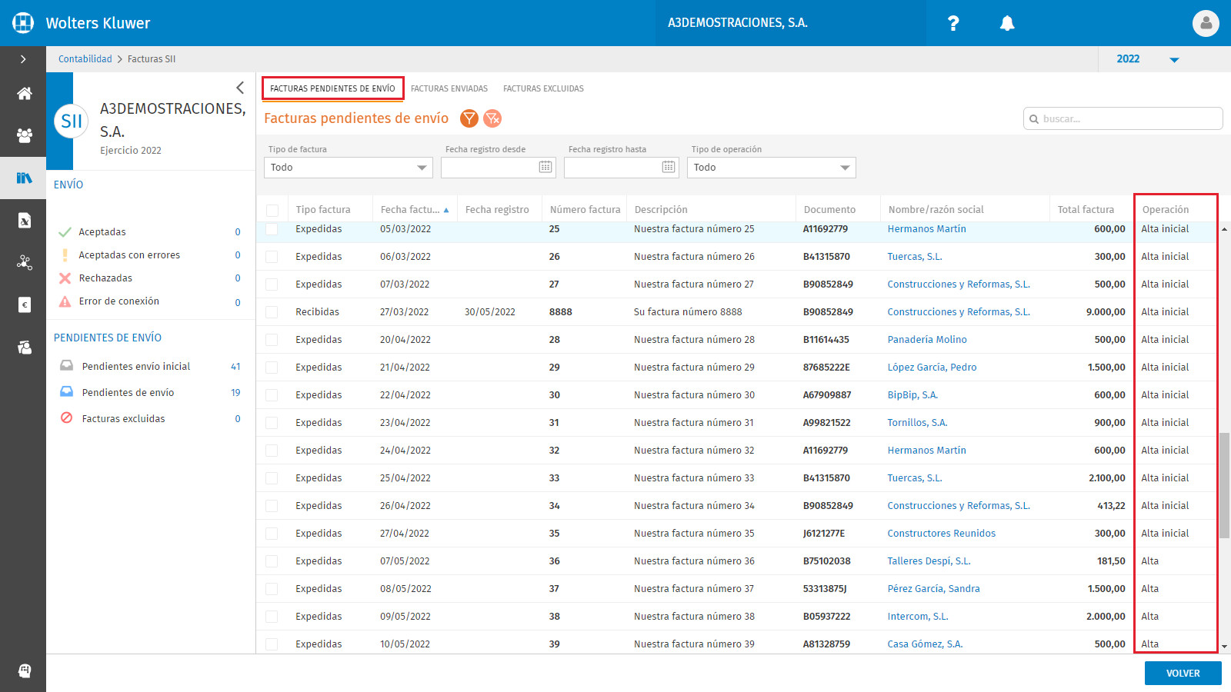Open the euro document sidebar icon

[x=25, y=305]
